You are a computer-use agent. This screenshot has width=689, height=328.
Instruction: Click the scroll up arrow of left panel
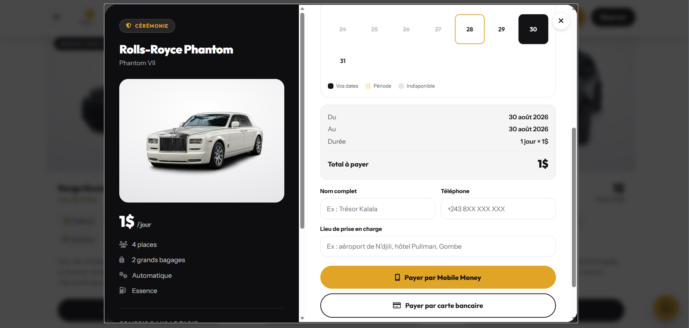[x=302, y=9]
